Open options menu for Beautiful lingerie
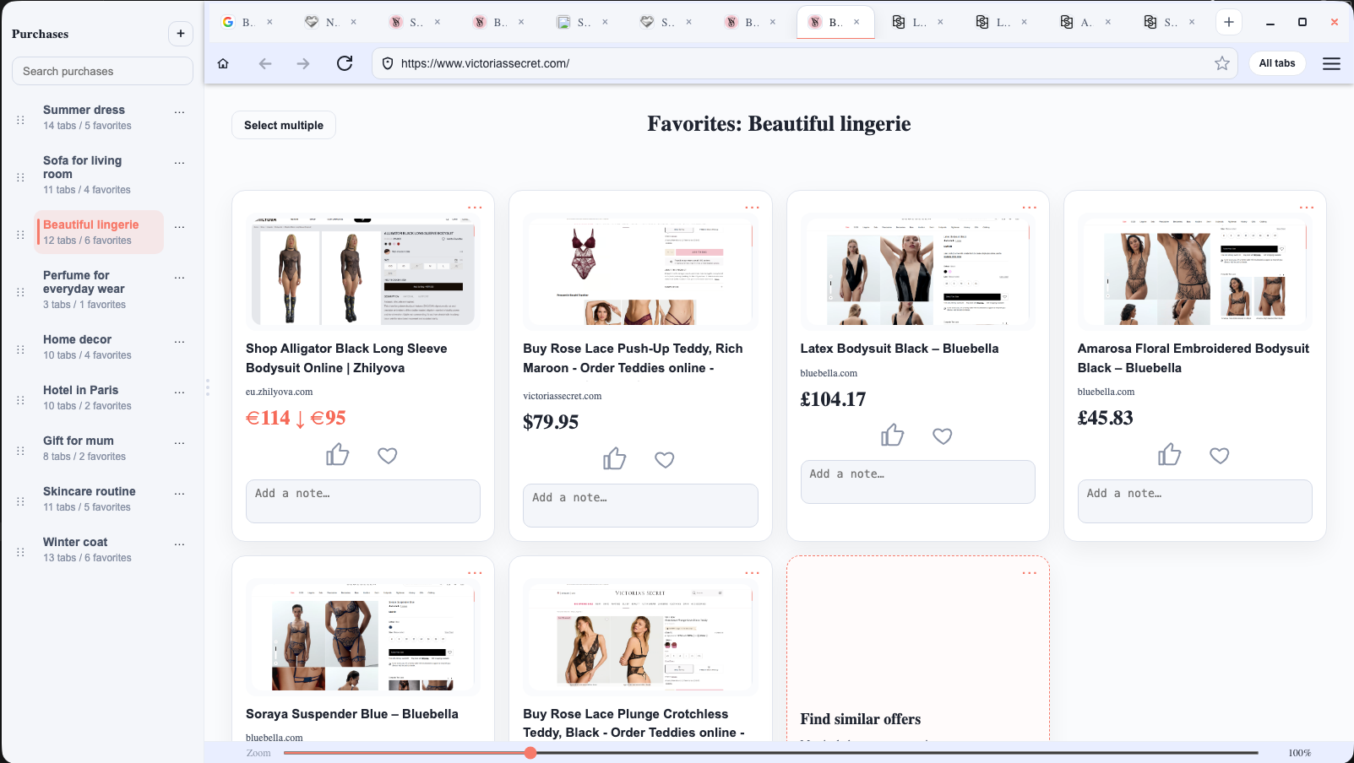1354x763 pixels. tap(179, 226)
